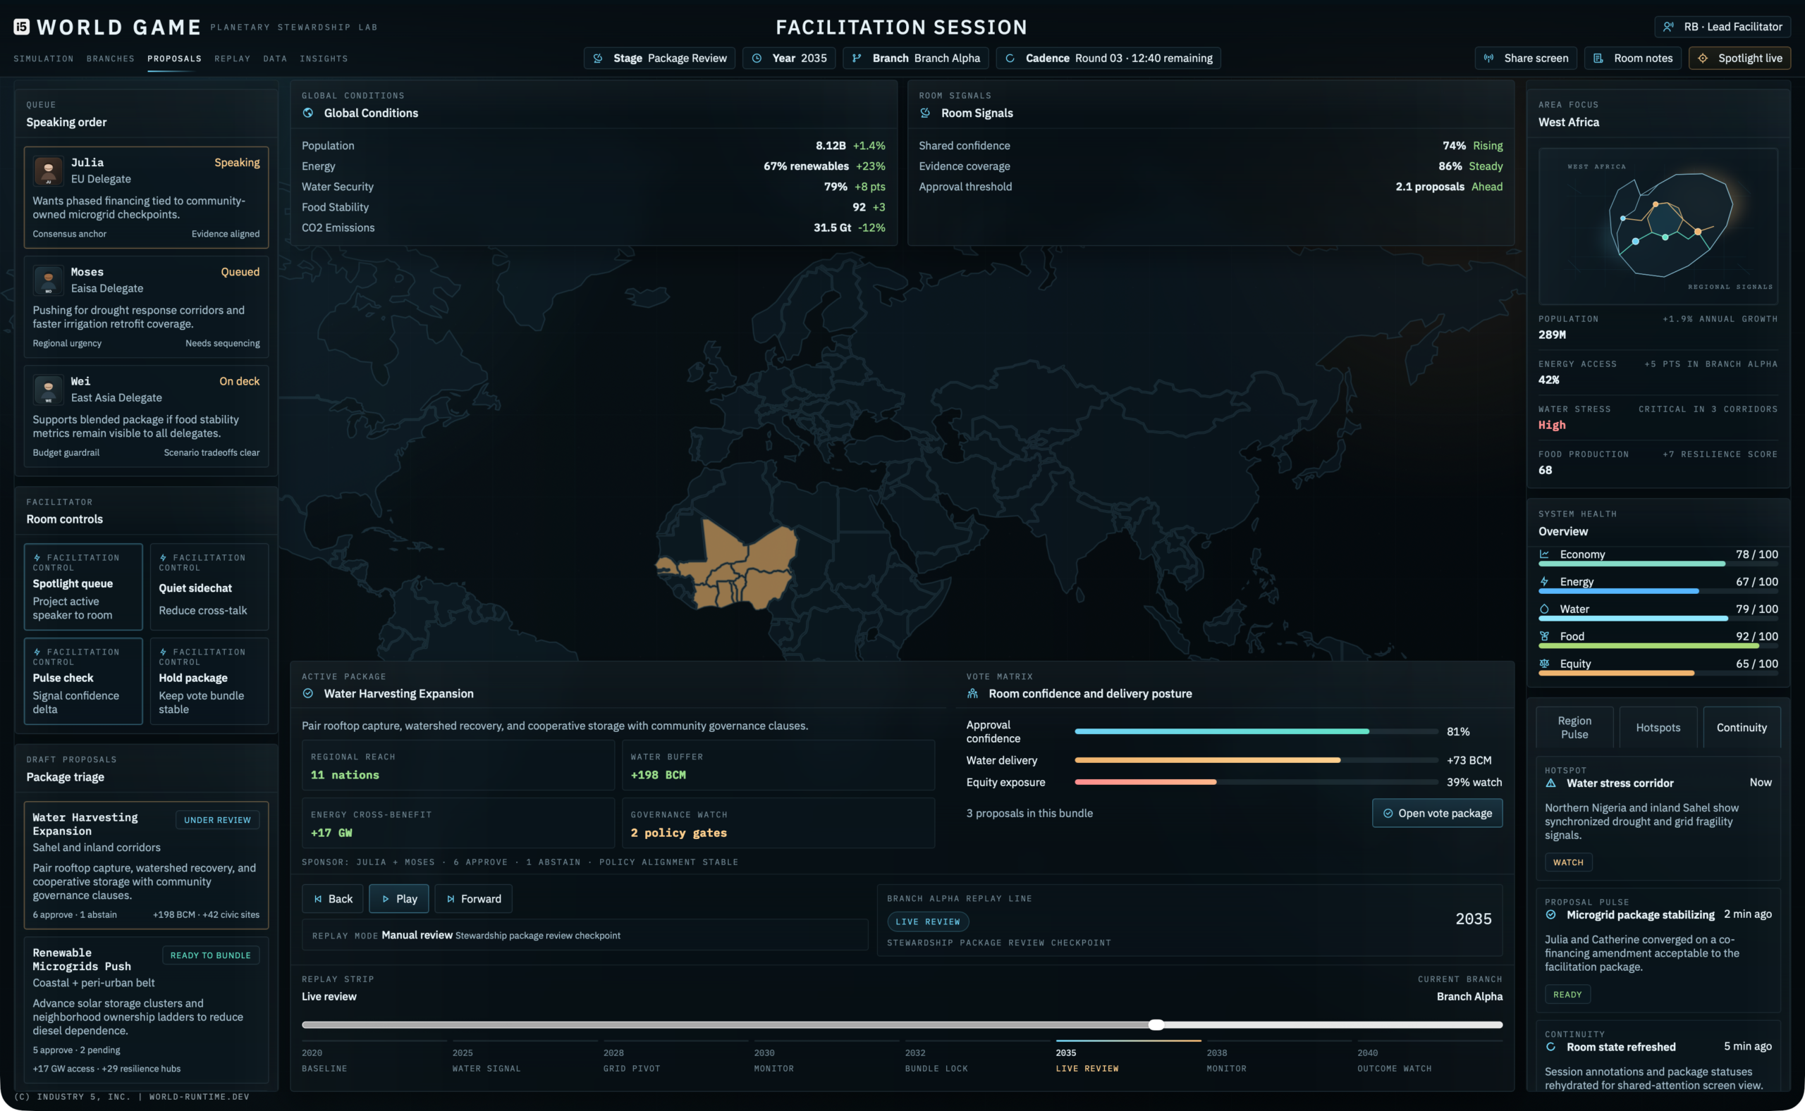Step replay Back one checkpoint
The height and width of the screenshot is (1111, 1805).
point(333,899)
